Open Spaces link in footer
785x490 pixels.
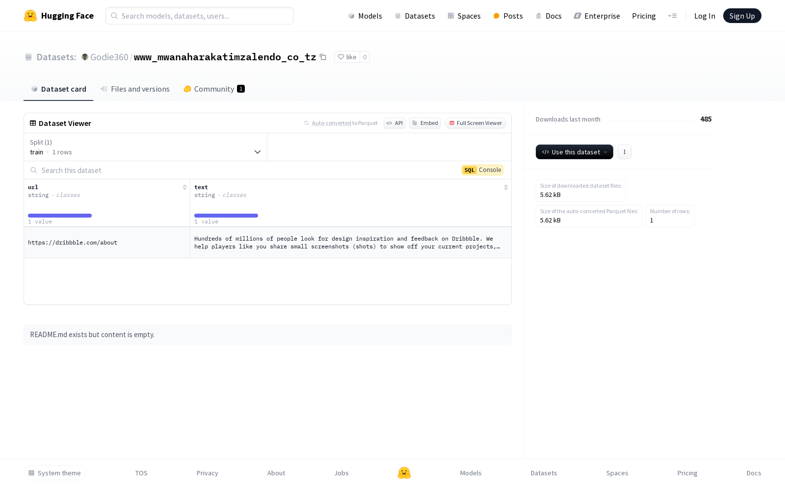617,473
